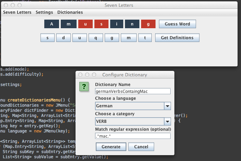The height and width of the screenshot is (161, 241).
Task: Open the Seven Letters menu
Action: coord(17,12)
